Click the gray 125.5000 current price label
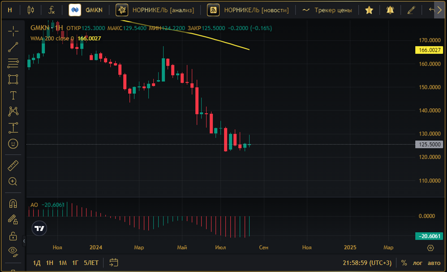 tap(430, 144)
